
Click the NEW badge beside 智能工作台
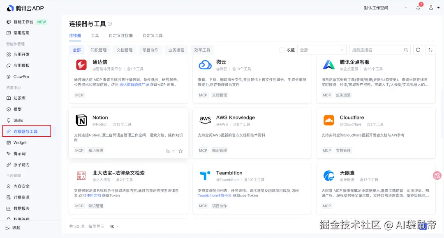[x=42, y=22]
